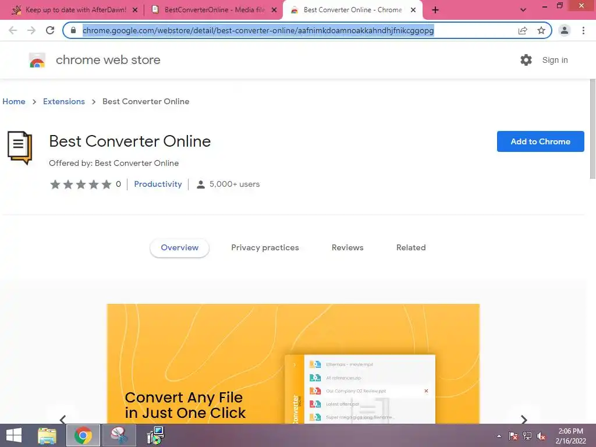
Task: Reload the current page
Action: 50,30
